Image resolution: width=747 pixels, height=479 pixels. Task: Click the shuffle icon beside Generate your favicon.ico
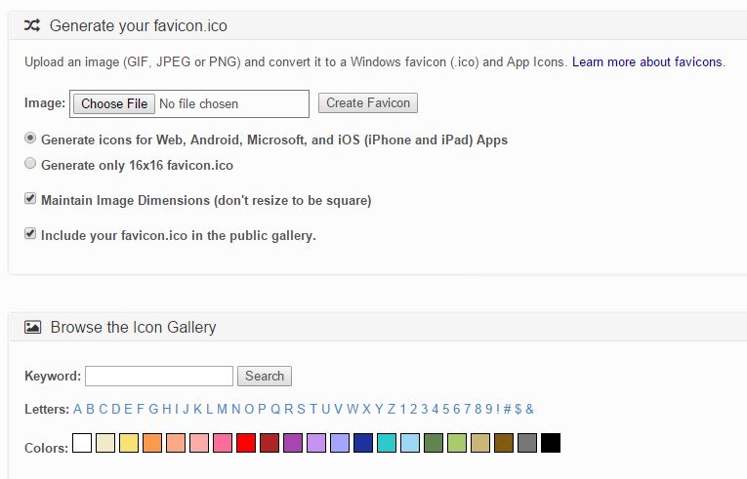pos(32,25)
